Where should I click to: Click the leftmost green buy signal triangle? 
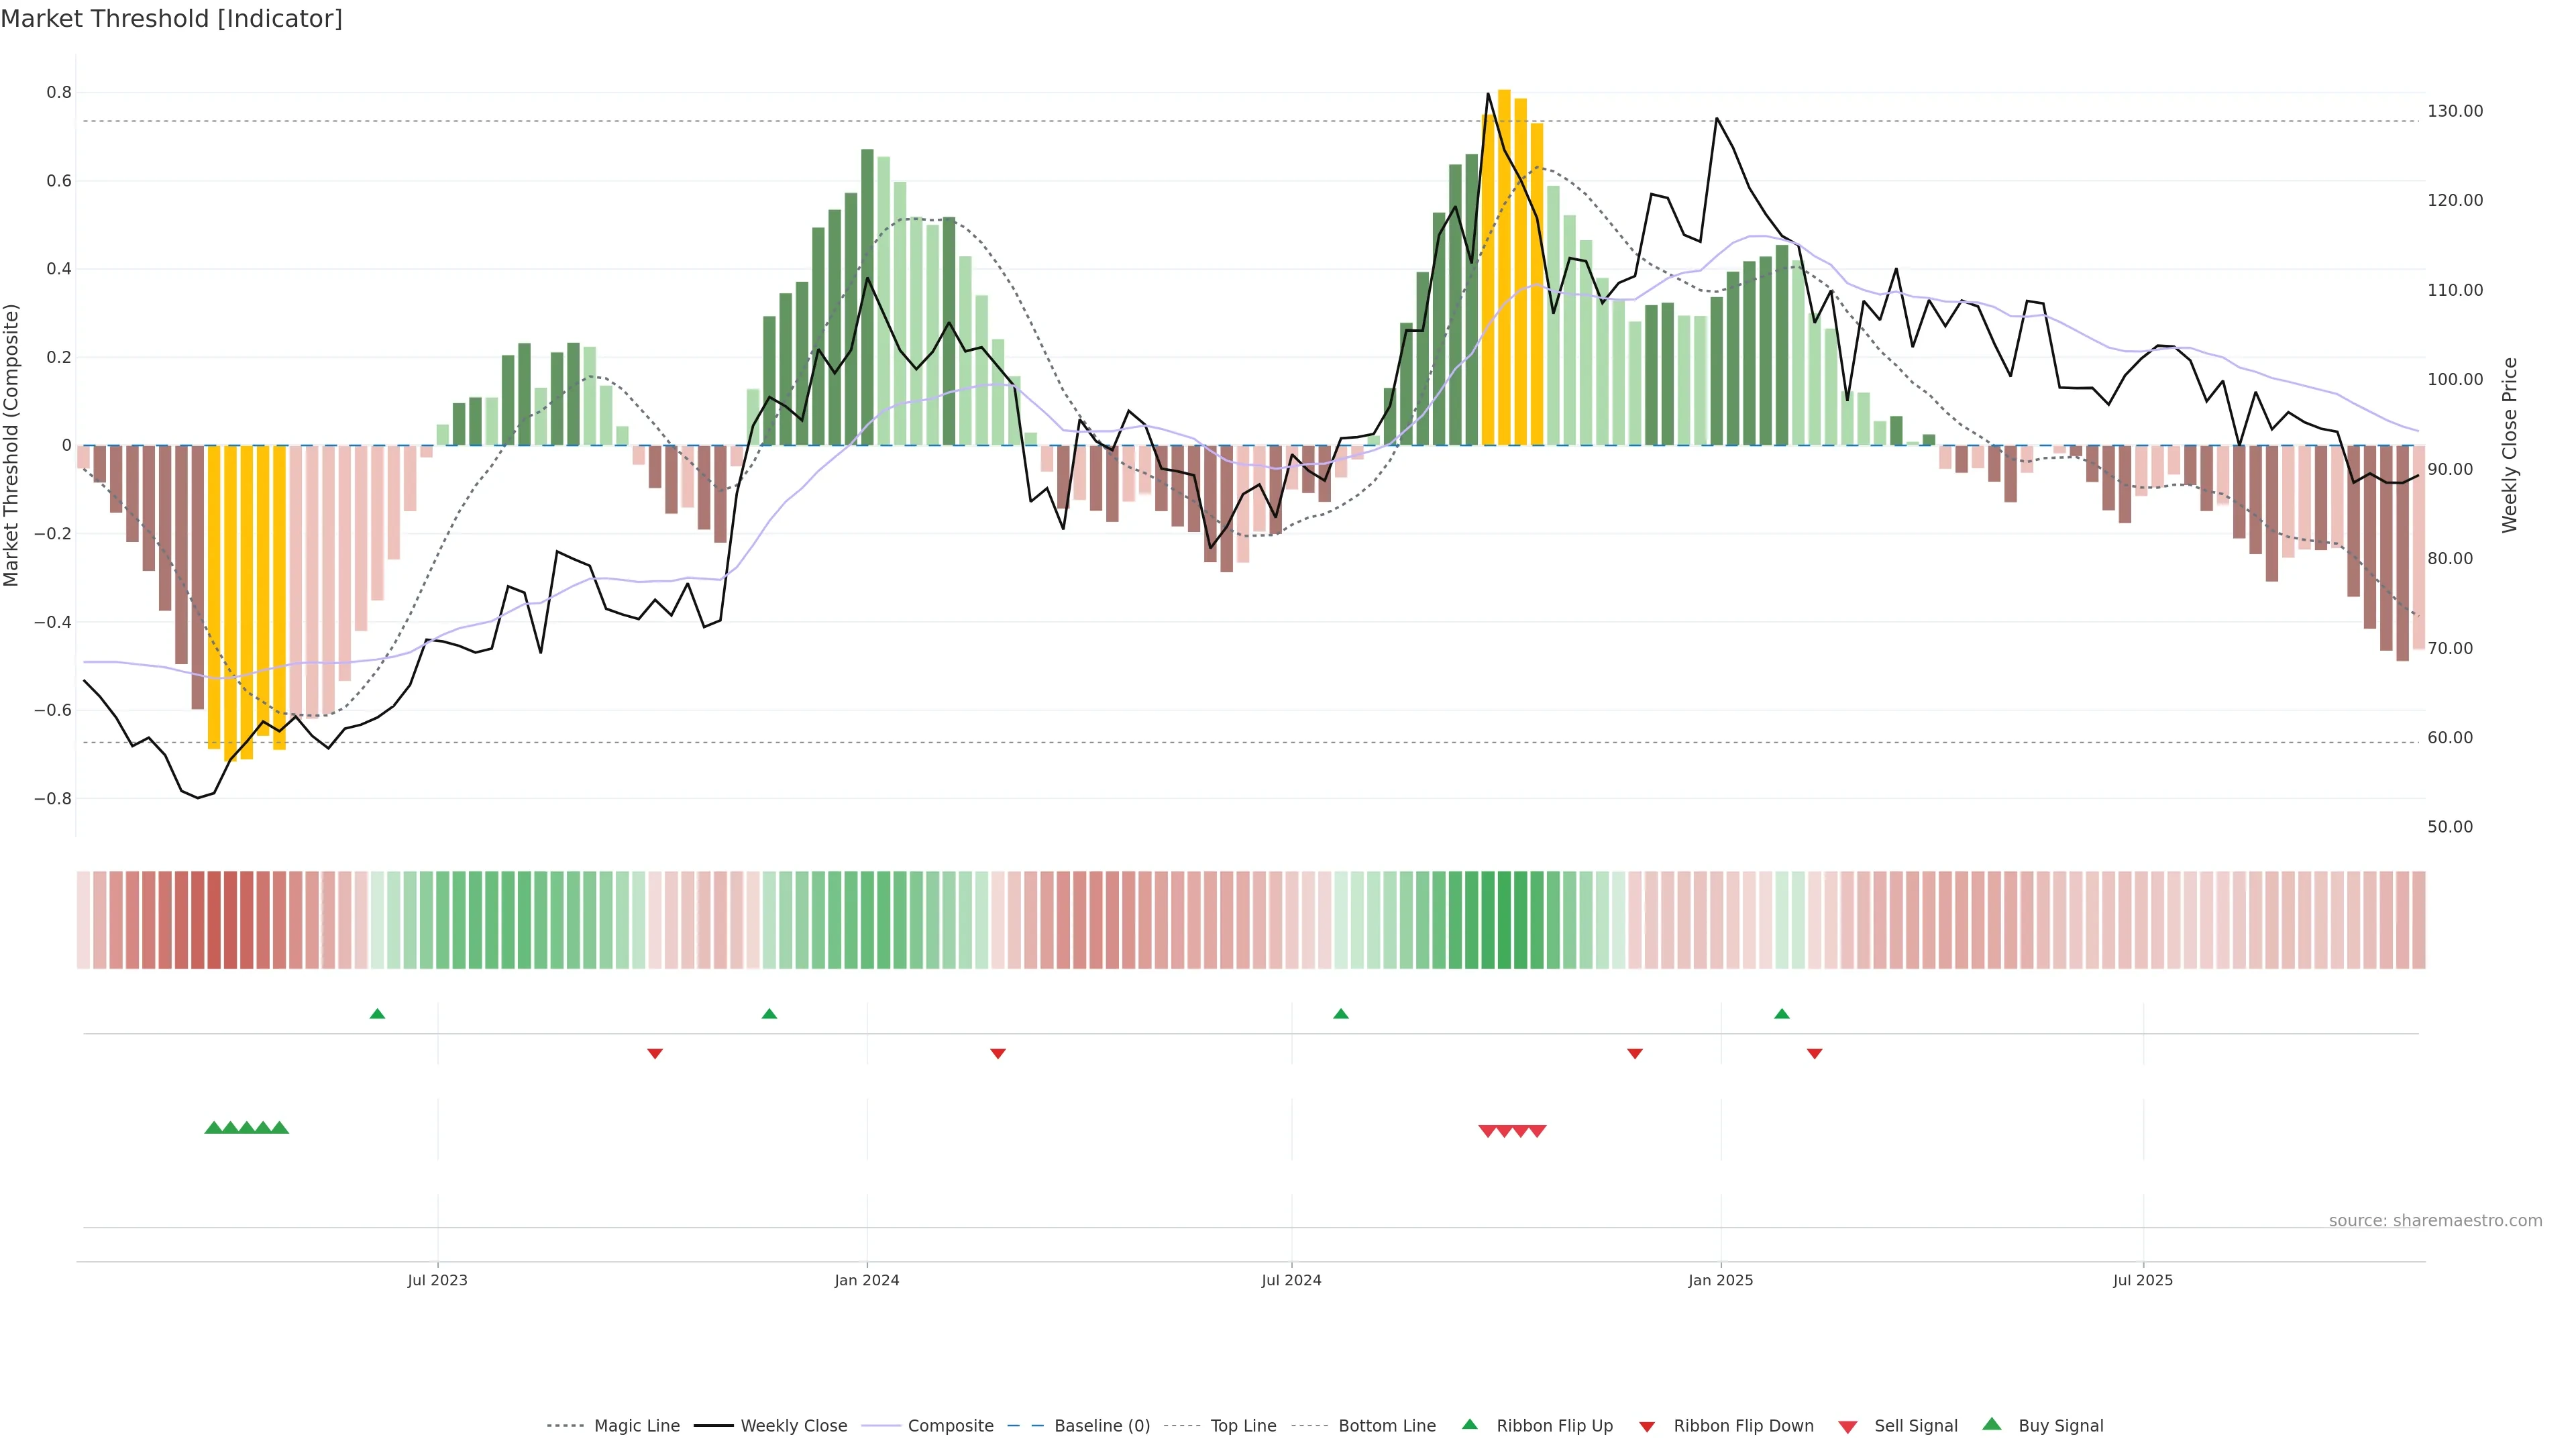click(x=213, y=1128)
